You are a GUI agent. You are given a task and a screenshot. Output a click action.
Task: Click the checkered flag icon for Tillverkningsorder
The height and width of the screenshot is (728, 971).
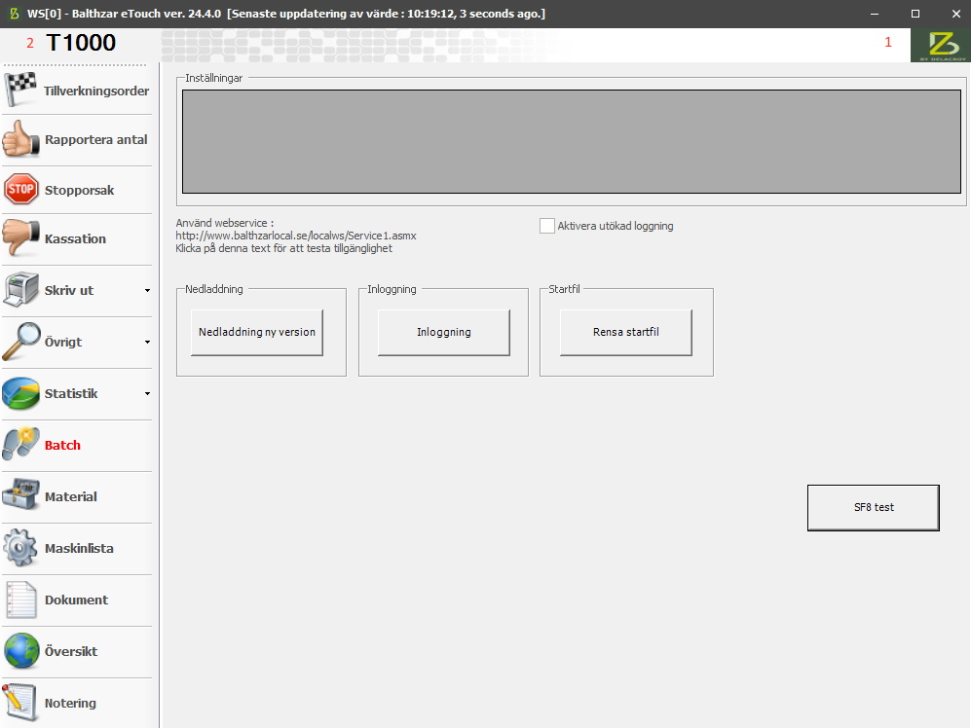coord(21,90)
